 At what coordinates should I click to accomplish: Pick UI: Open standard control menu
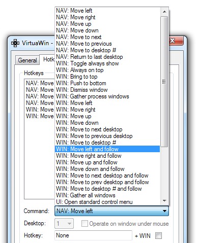click(107, 202)
